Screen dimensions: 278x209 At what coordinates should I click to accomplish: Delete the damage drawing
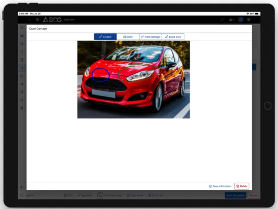(242, 186)
